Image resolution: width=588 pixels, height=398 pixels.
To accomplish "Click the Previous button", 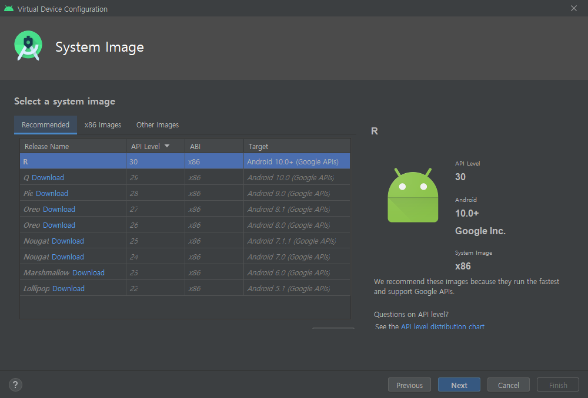I will pyautogui.click(x=409, y=385).
